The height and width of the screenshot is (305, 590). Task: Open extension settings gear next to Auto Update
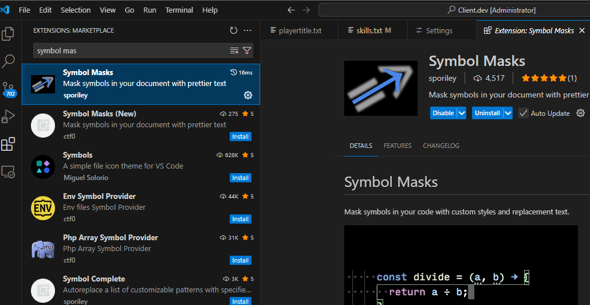coord(581,113)
